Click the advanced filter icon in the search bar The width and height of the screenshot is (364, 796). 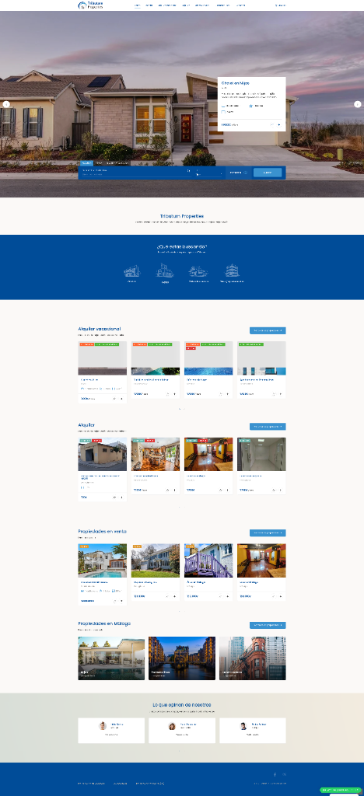pyautogui.click(x=246, y=173)
